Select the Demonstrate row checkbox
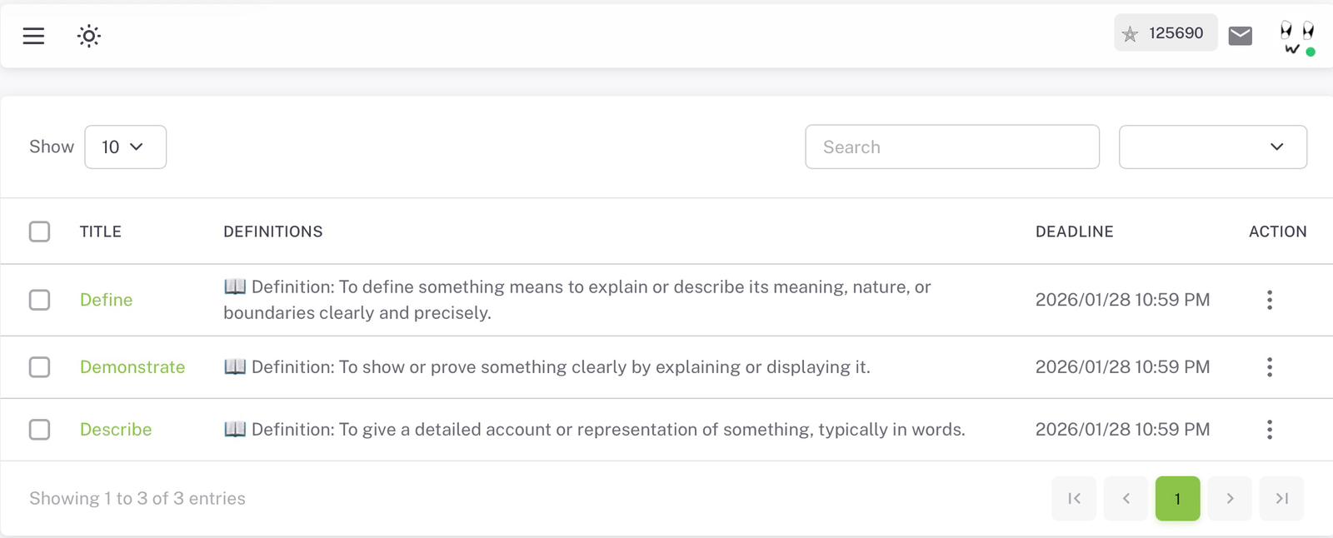 coord(39,367)
